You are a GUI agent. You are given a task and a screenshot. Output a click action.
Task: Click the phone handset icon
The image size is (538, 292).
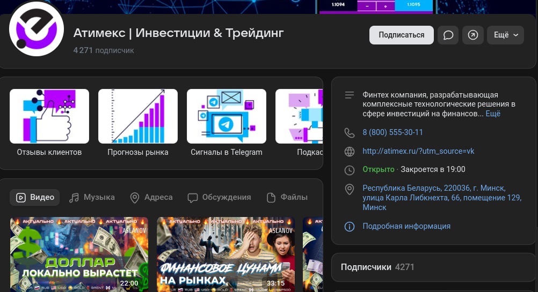tap(350, 133)
